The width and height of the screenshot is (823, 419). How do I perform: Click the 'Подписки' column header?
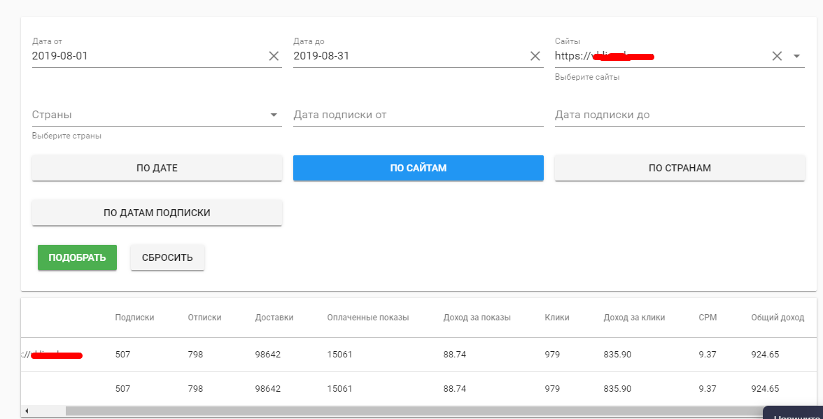(134, 318)
